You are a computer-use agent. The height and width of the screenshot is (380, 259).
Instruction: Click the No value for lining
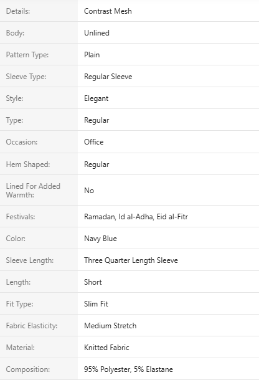click(x=89, y=191)
